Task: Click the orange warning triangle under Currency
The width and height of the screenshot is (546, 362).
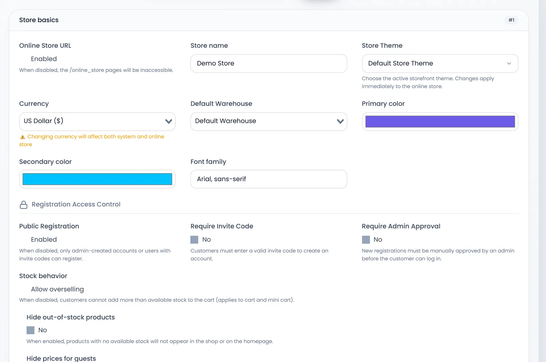Action: 23,137
